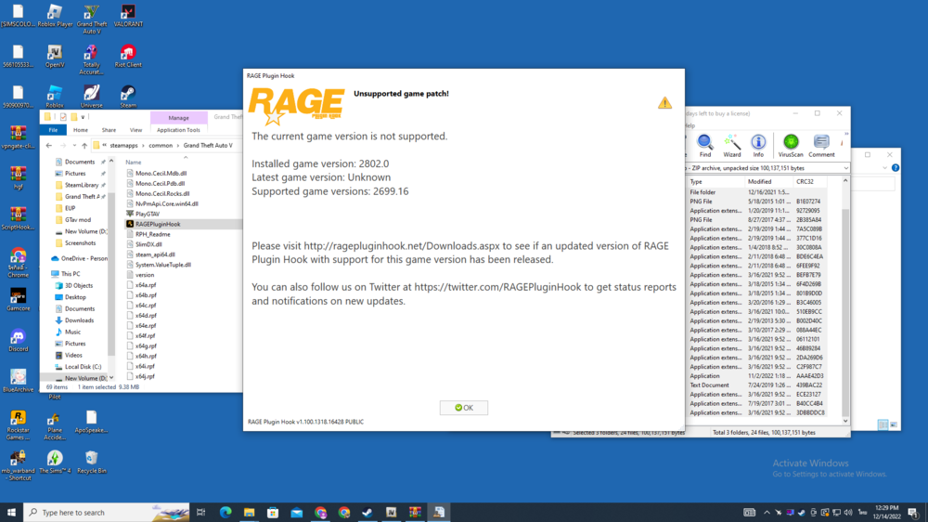The height and width of the screenshot is (522, 928).
Task: Open Discord desktop shortcut
Action: coord(18,340)
